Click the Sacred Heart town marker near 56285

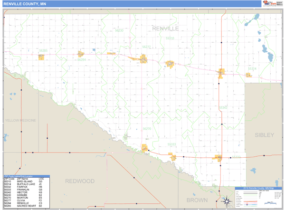42,57
